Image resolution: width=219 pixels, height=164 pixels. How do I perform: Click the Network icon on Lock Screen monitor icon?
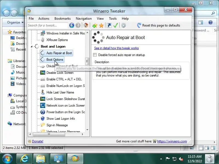[43, 105]
